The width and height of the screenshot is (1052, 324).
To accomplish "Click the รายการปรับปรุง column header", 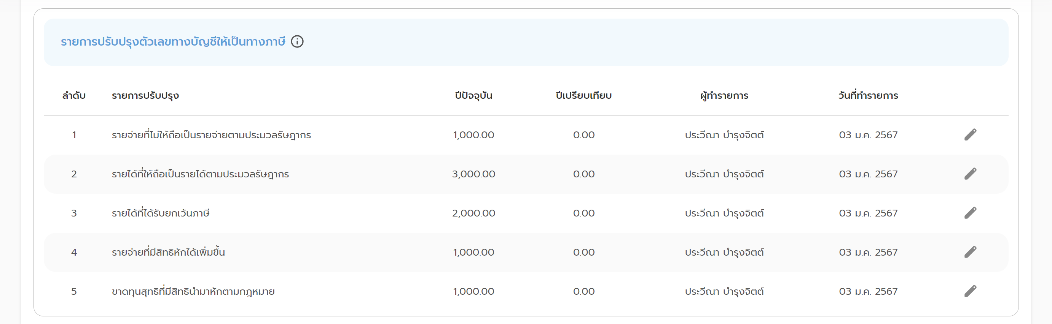I will tap(145, 96).
